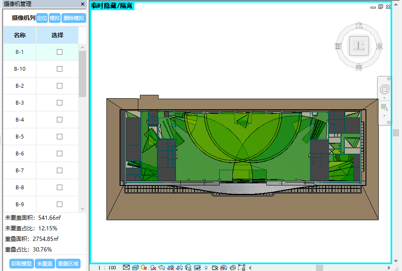Click the camera list vertical scrollbar thumb
The image size is (402, 271).
[82, 74]
